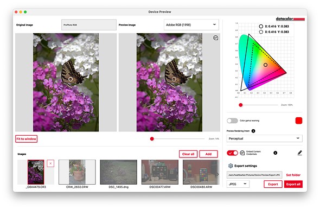Pick the red gamut warning color swatch
This screenshot has height=209, width=320.
[x=298, y=121]
